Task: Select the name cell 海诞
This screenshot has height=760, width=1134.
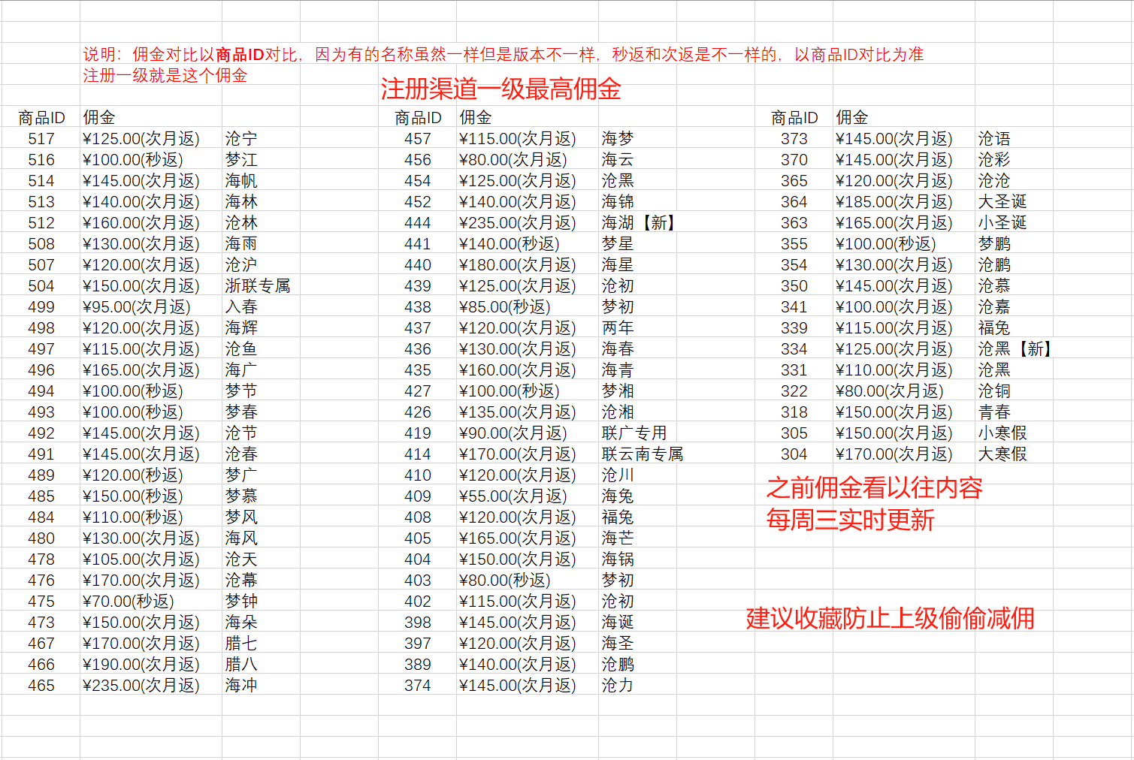Action: pos(637,623)
